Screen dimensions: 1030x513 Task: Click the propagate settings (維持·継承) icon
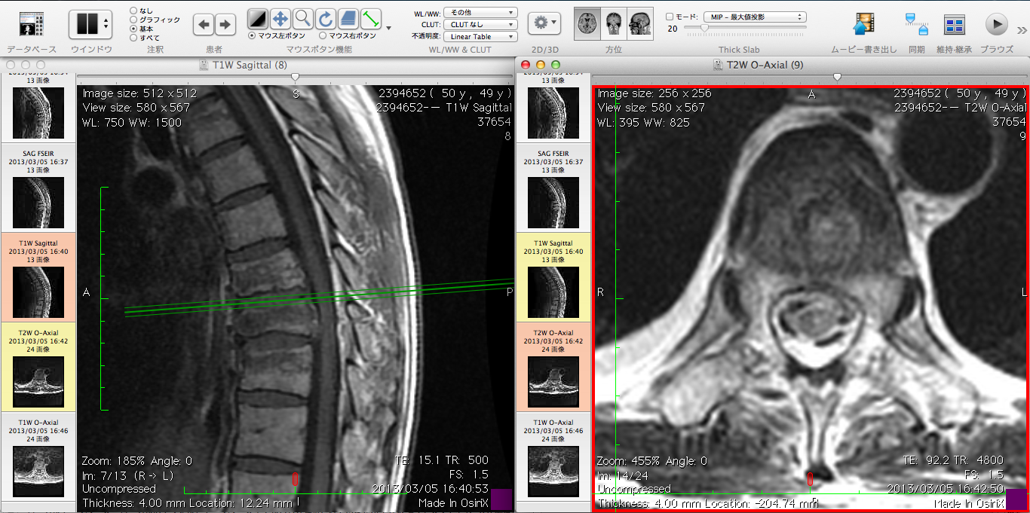(x=955, y=25)
